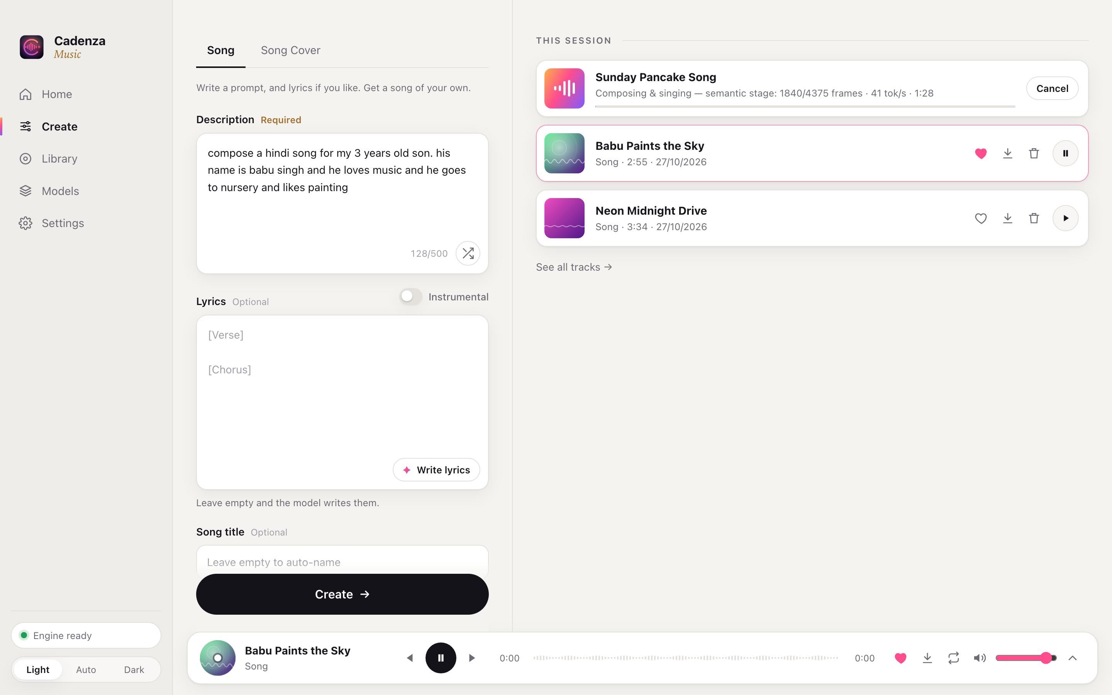
Task: Cancel the Sunday Pancake Song generation
Action: point(1052,88)
